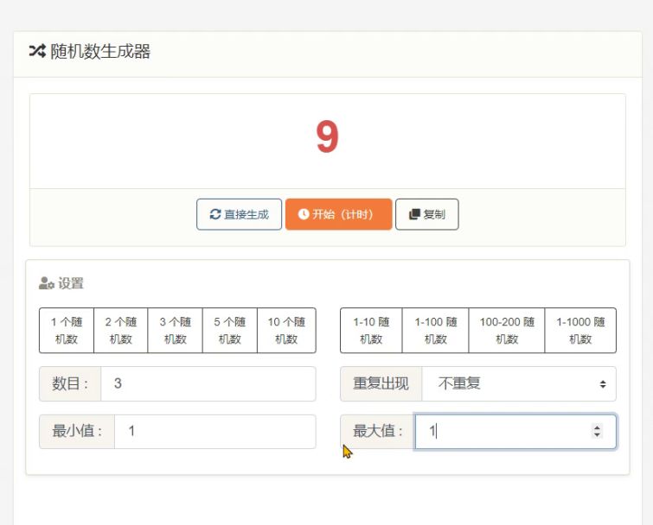Focus the 最小值 input field
This screenshot has height=525, width=653.
tap(214, 432)
